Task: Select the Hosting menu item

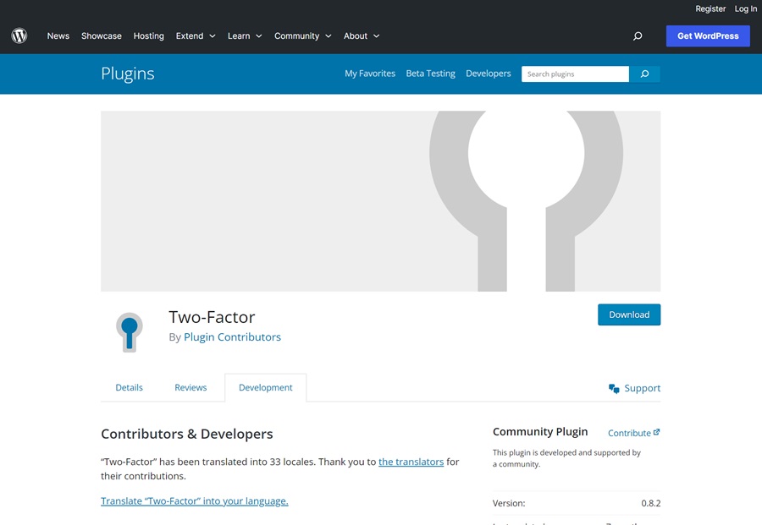Action: pos(148,36)
